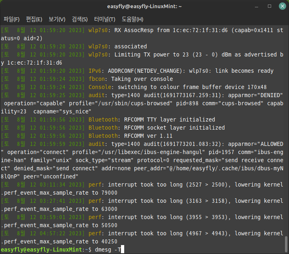Click 'perf_event_max_sample_rate to 79000' text

point(60,193)
